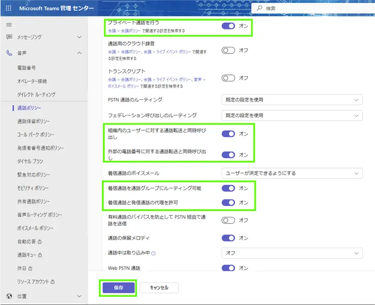Open PSTN 通話のルーティング dropdown
This screenshot has width=375, height=305.
(x=292, y=99)
